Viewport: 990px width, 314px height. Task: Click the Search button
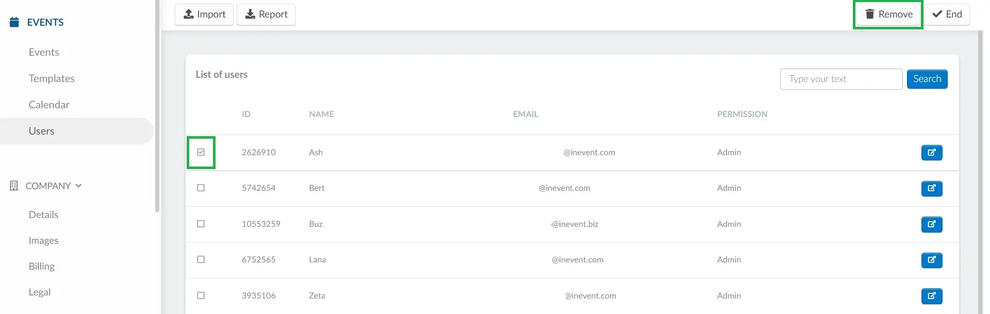click(927, 79)
